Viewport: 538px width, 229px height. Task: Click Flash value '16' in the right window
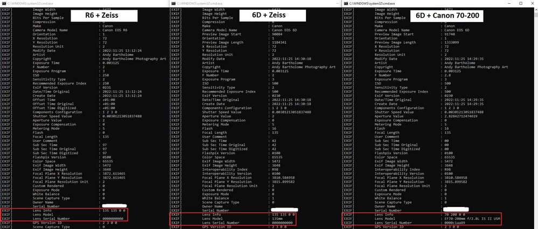point(446,128)
